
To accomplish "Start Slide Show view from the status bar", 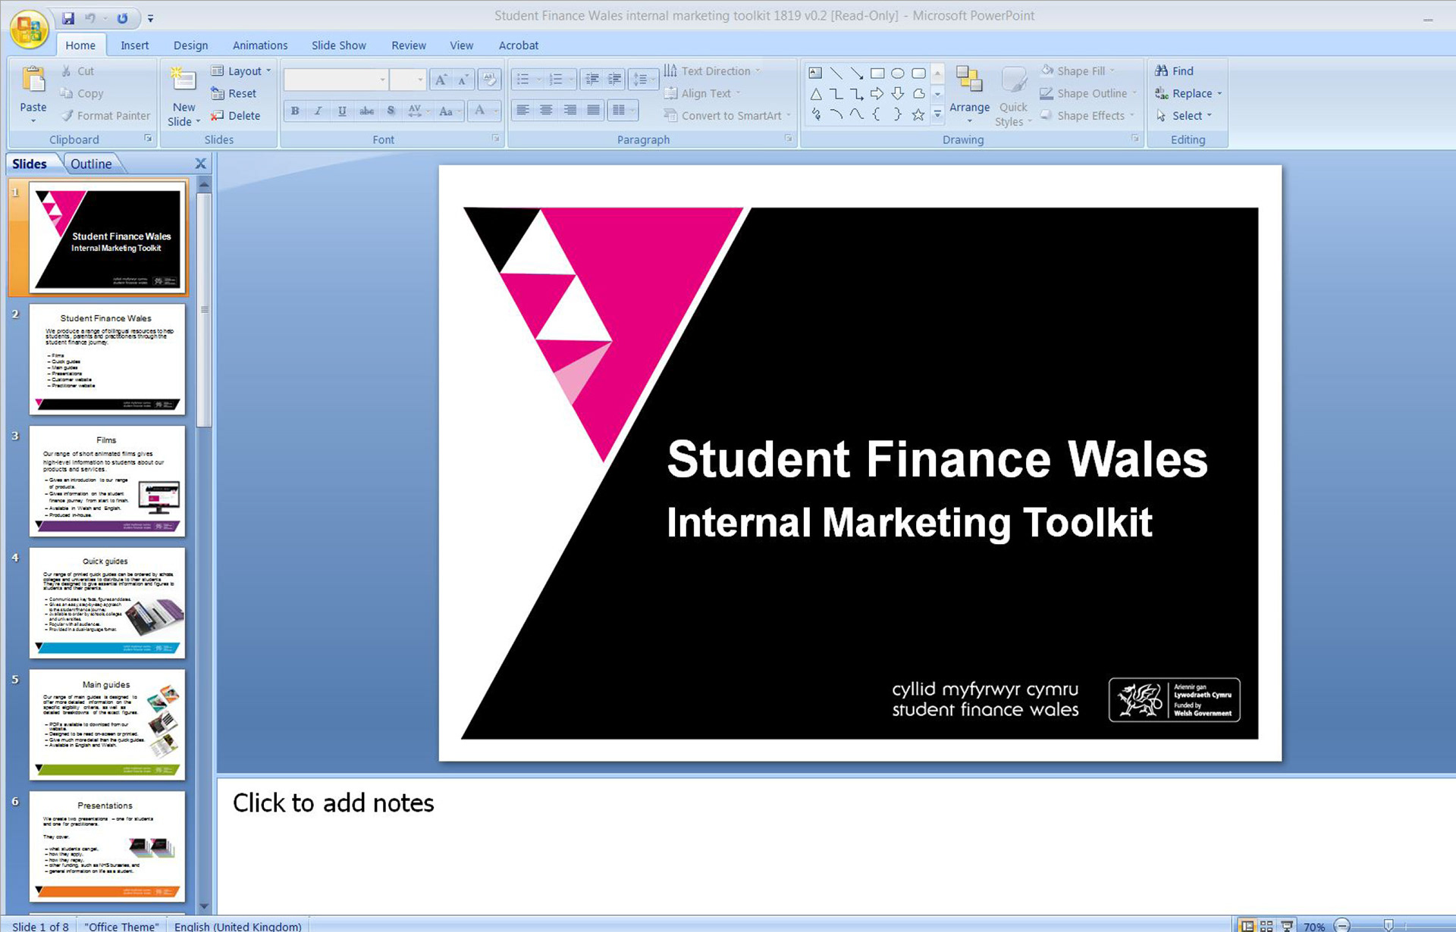I will click(1287, 925).
